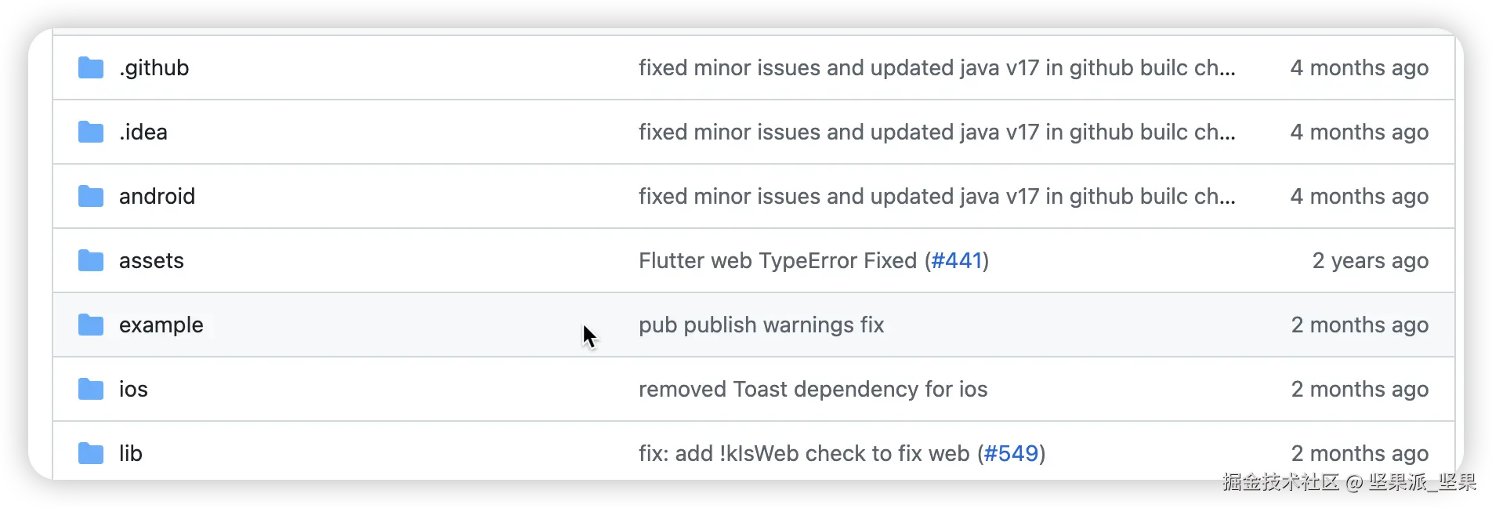Click the lib folder icon
Screen dimensions: 1492x508
(91, 454)
